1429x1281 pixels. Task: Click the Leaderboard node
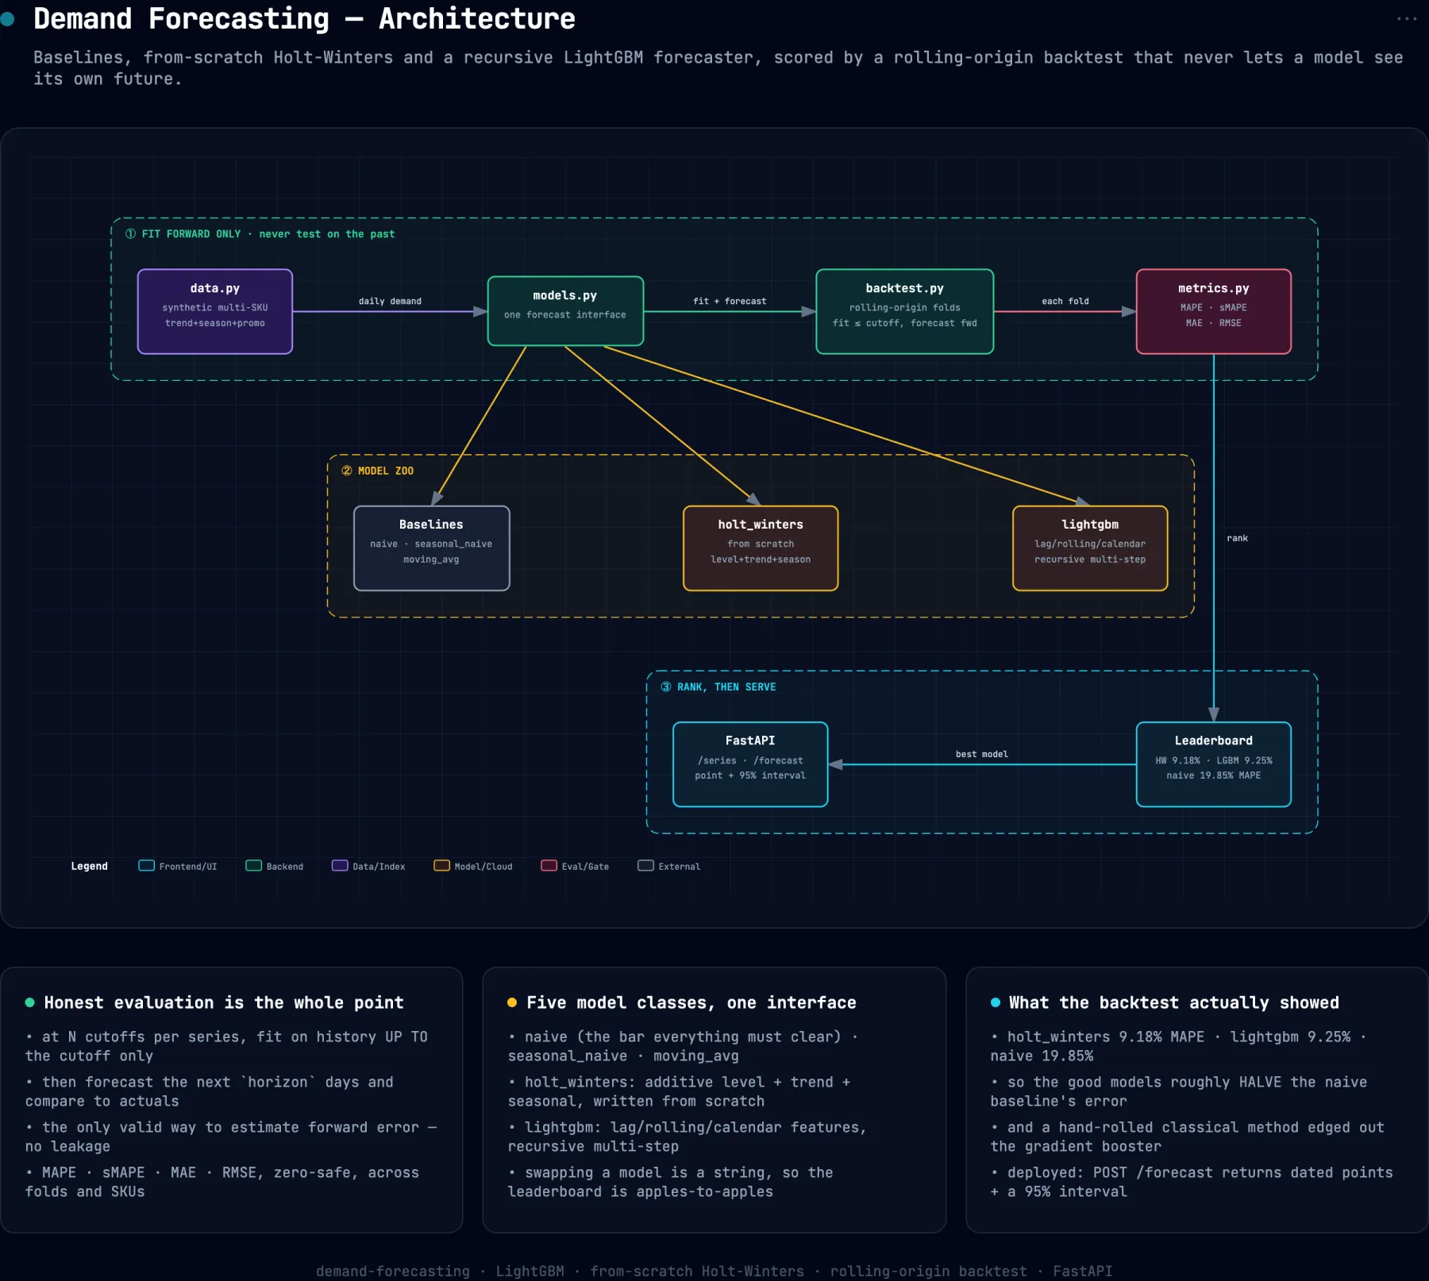pyautogui.click(x=1213, y=764)
